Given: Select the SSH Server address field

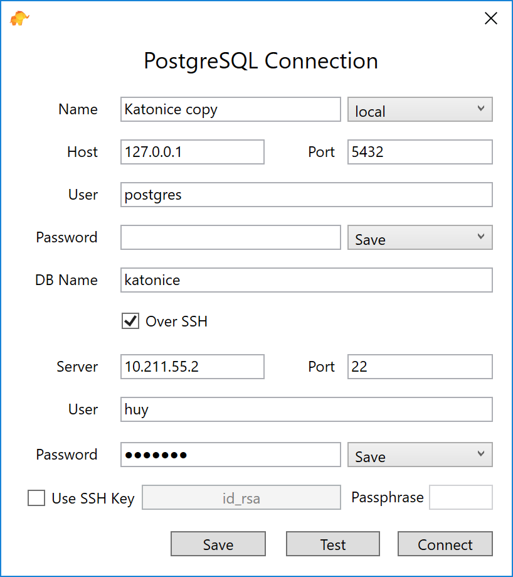Looking at the screenshot, I should click(193, 367).
